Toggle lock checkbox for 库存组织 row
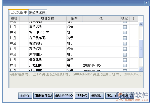 point(125,55)
